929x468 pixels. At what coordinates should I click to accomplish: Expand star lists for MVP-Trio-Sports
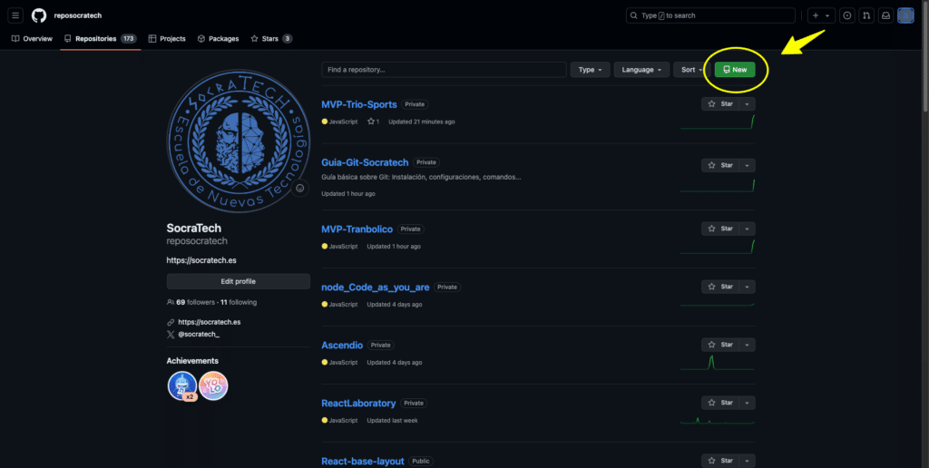(x=748, y=103)
